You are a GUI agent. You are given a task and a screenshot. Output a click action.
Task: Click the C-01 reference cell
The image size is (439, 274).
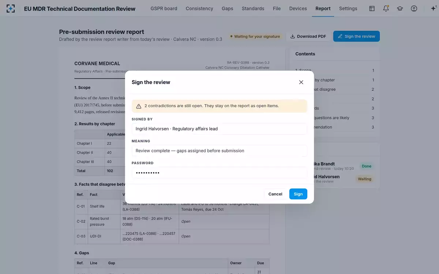coord(81,206)
